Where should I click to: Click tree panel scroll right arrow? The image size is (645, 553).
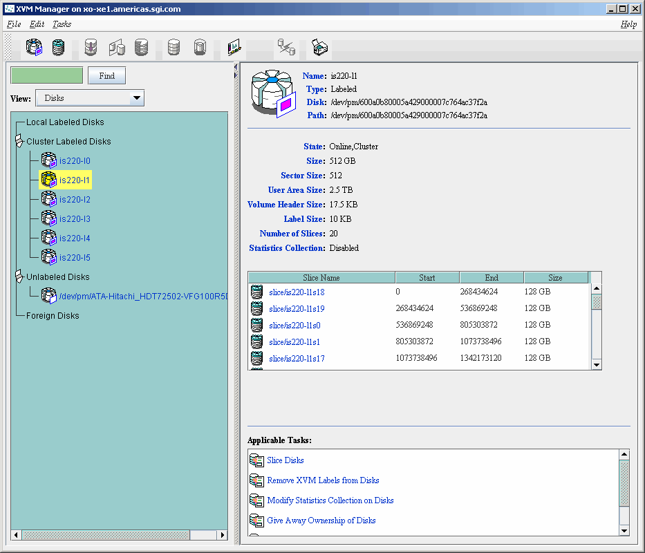pos(223,535)
